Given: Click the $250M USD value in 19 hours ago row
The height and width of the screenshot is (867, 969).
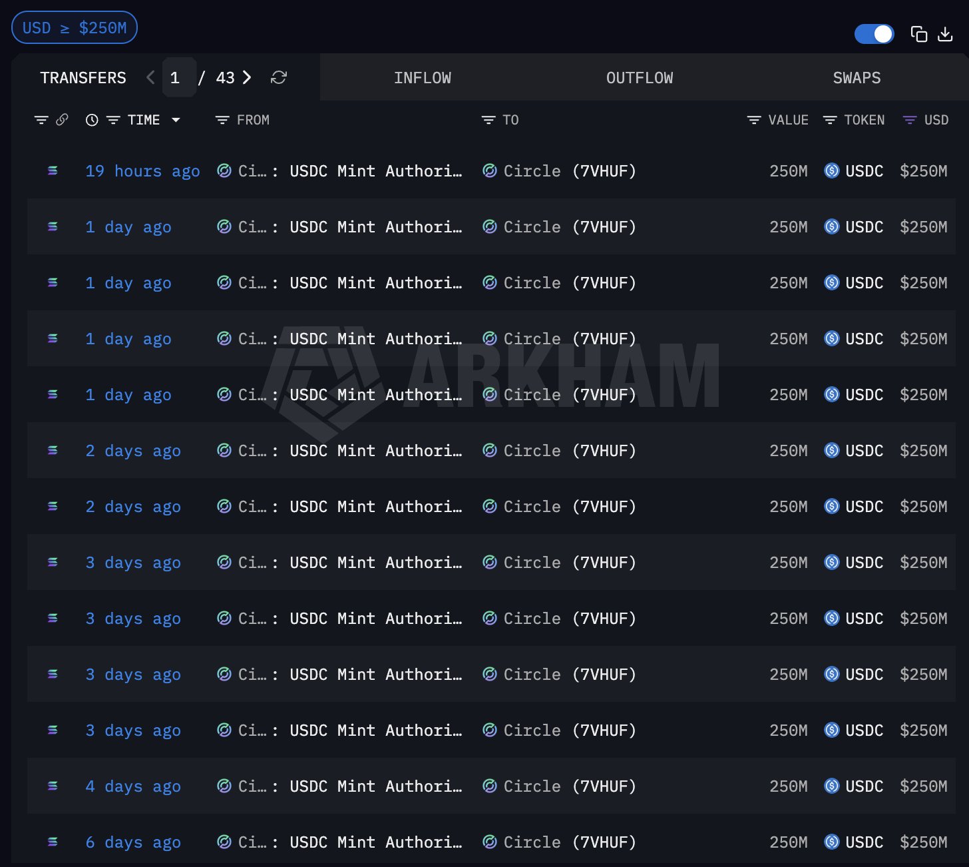Looking at the screenshot, I should [x=924, y=171].
